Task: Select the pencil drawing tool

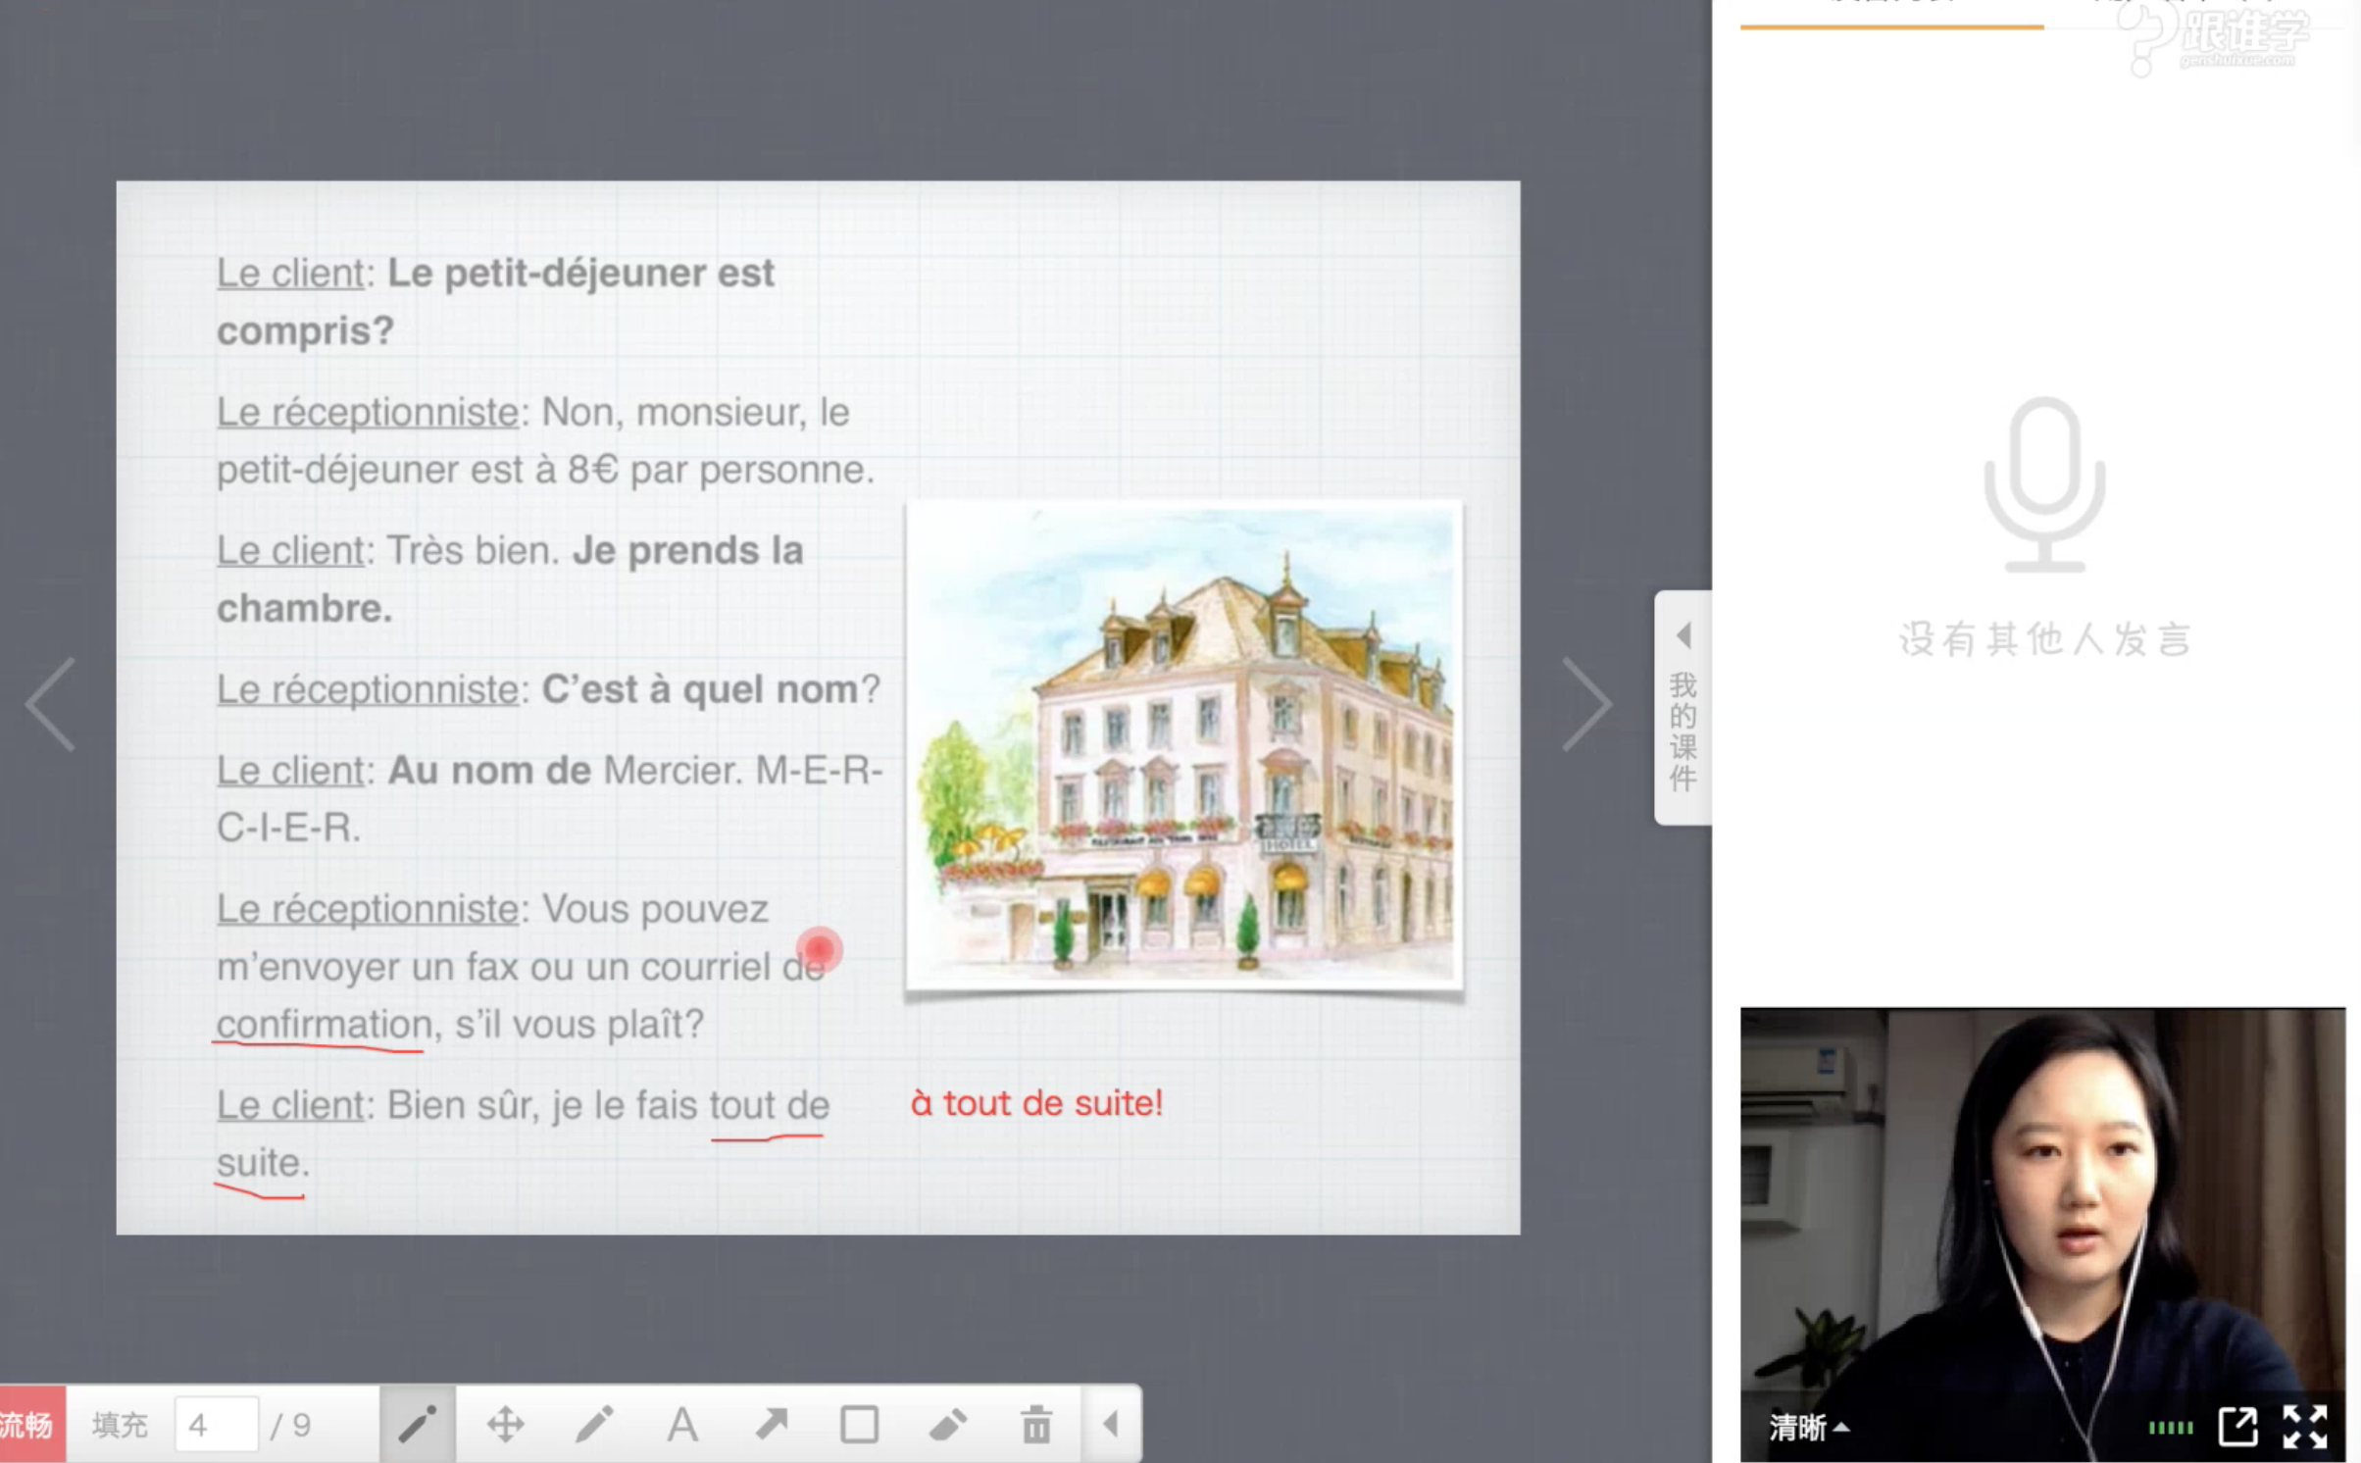Action: [x=594, y=1425]
